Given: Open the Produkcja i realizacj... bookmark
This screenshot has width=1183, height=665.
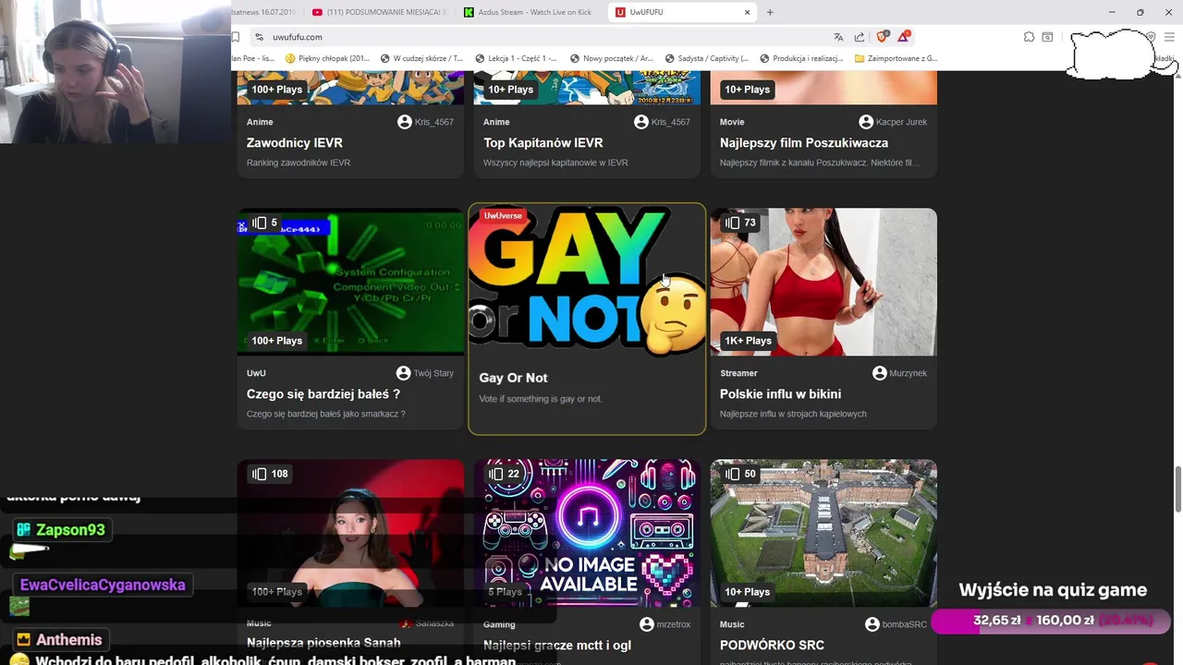Looking at the screenshot, I should 801,58.
